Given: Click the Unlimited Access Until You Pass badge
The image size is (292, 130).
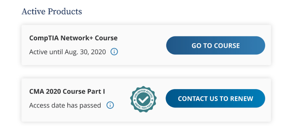Looking at the screenshot, I should [x=143, y=99].
